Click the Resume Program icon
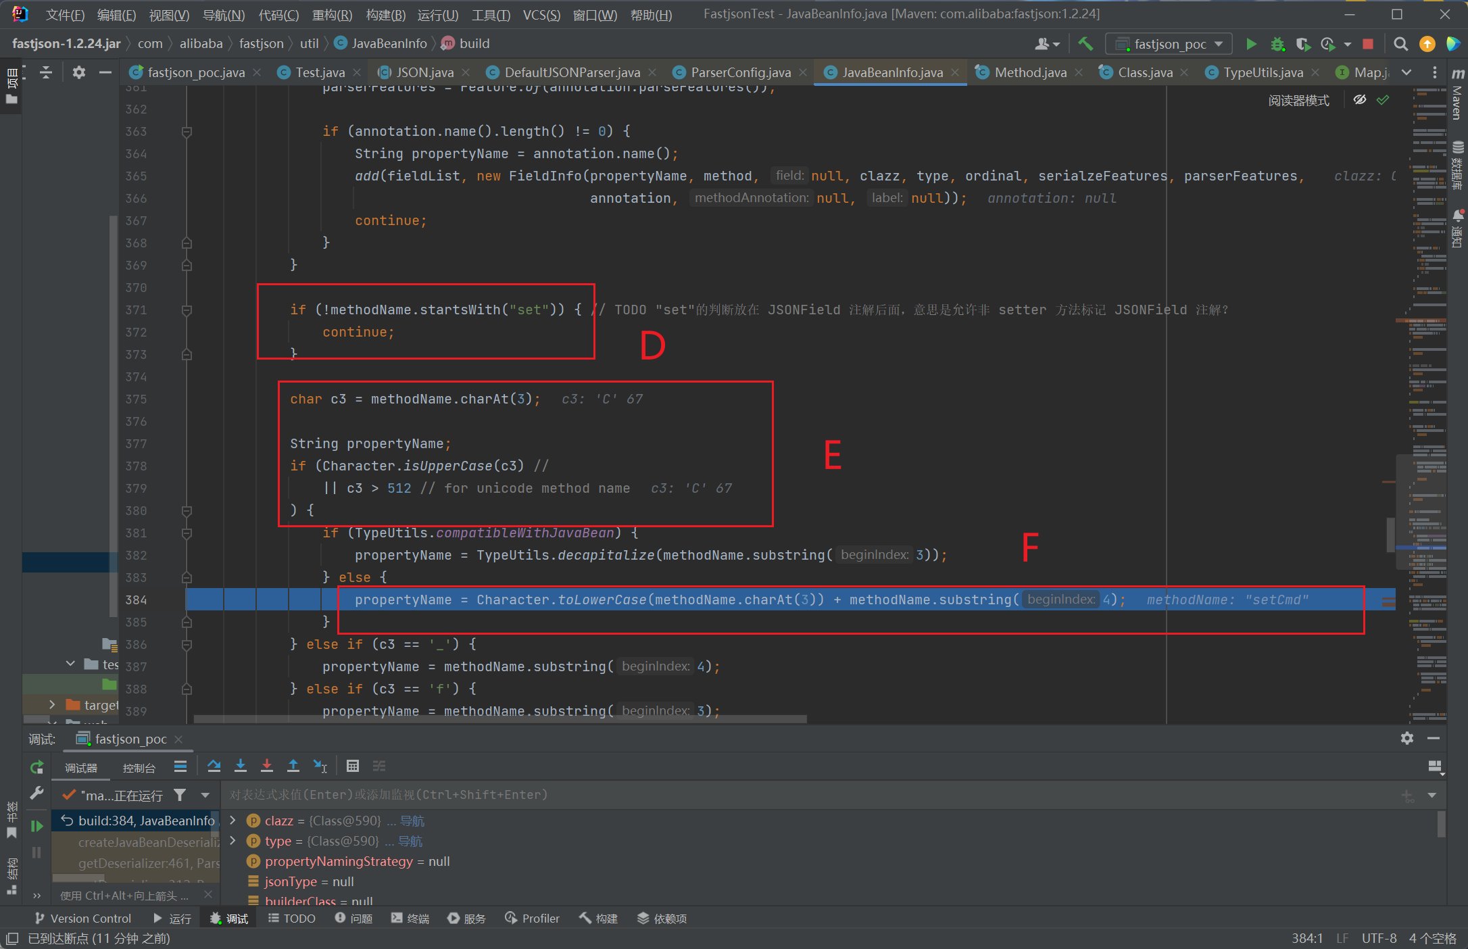1468x949 pixels. (36, 825)
